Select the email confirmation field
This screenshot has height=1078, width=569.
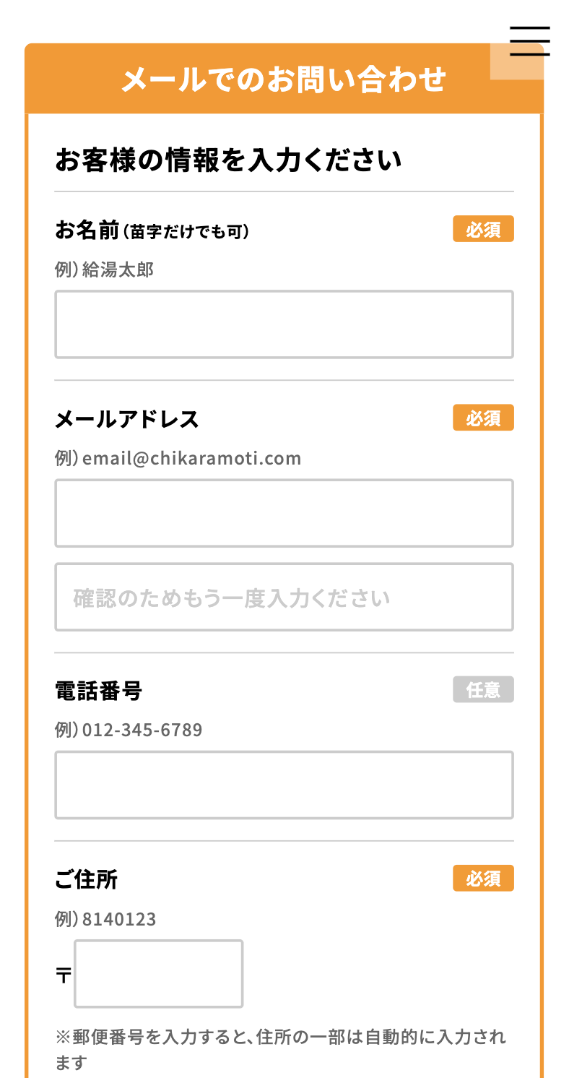(284, 597)
